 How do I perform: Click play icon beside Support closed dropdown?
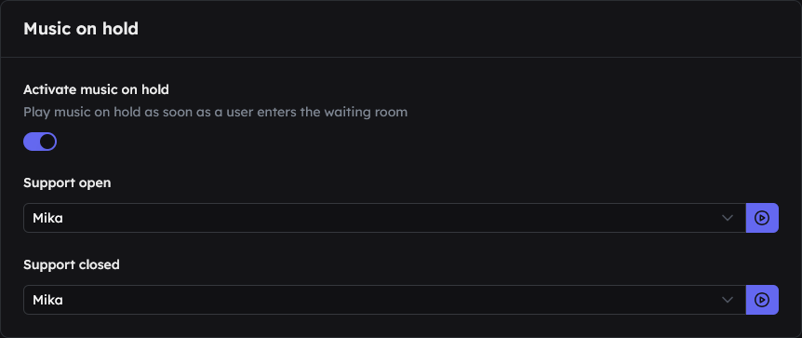click(x=762, y=300)
